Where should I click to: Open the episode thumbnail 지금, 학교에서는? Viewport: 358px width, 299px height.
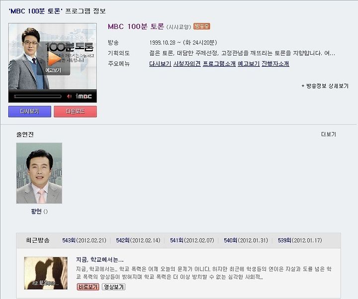[46, 273]
